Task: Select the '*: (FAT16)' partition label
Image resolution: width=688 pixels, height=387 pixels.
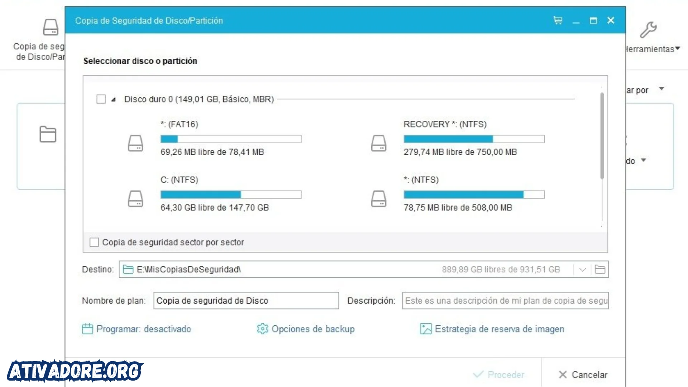Action: click(179, 124)
